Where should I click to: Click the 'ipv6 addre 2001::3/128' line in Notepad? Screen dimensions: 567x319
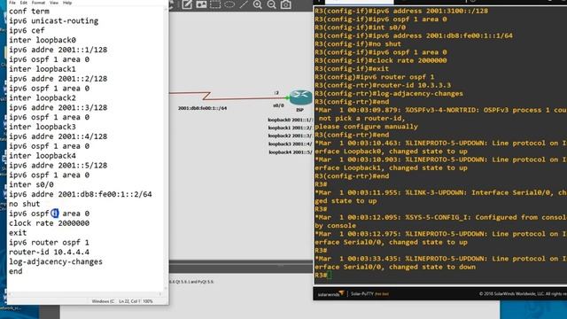pos(58,107)
